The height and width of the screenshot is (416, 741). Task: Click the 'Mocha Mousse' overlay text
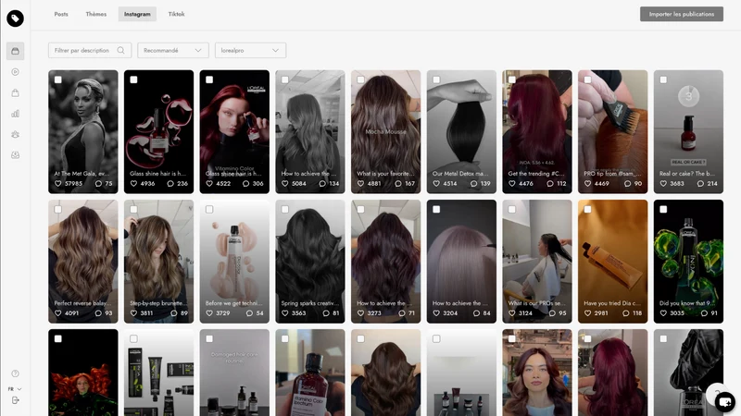tap(385, 131)
